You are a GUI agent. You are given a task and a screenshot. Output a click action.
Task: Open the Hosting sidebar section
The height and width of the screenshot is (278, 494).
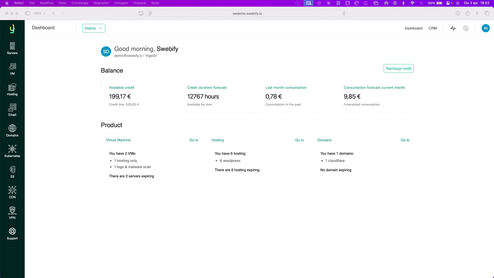(12, 89)
